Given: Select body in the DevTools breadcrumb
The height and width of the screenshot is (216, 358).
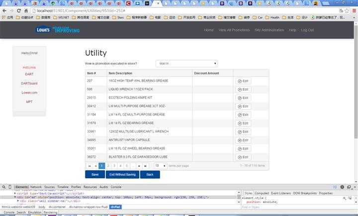Looking at the screenshot, I should (42, 207).
